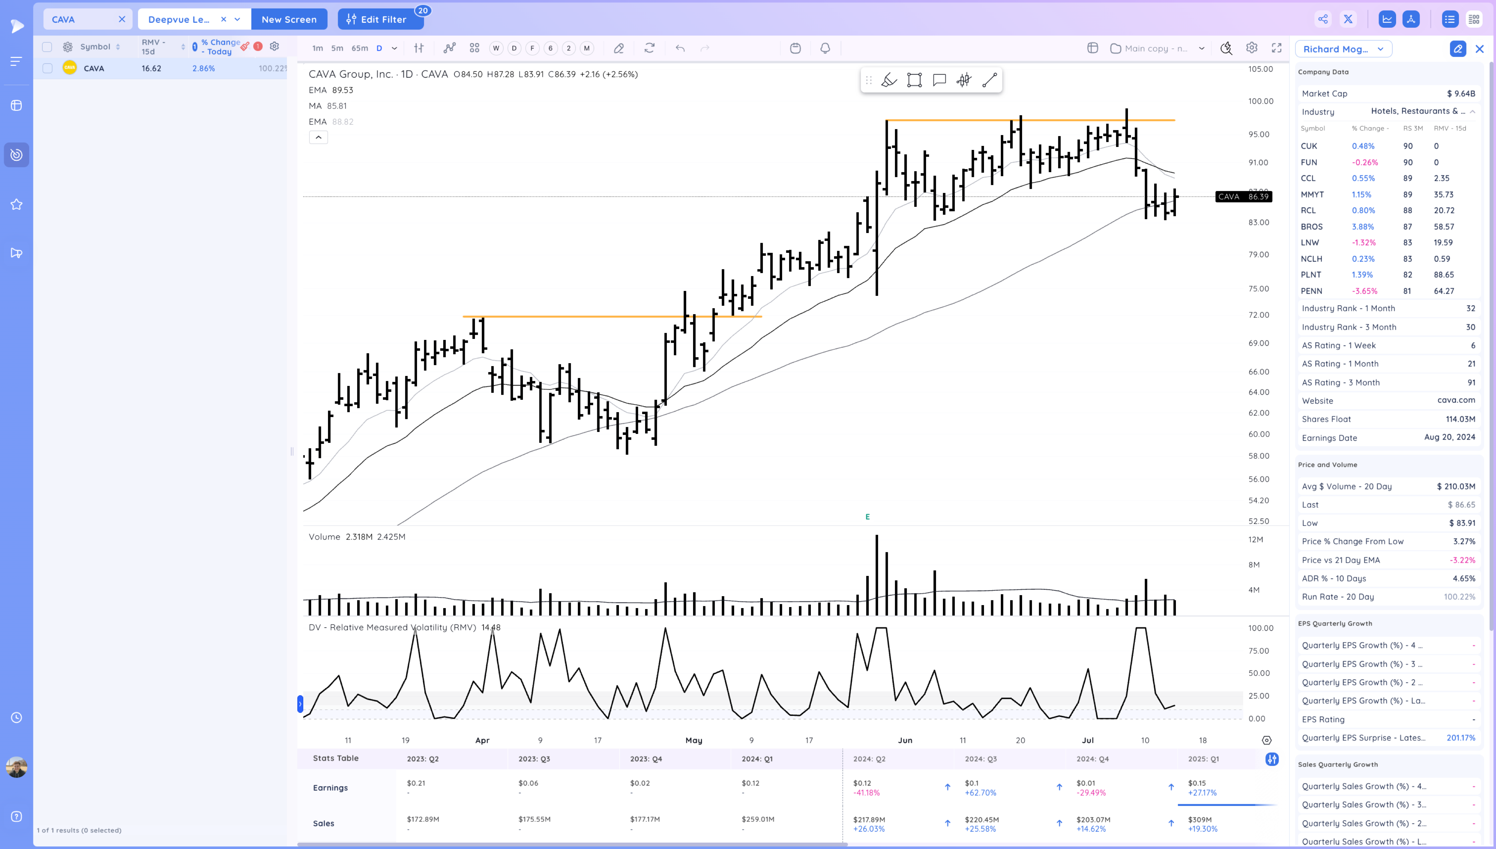Click the refresh chart icon
The height and width of the screenshot is (849, 1496).
(x=650, y=48)
